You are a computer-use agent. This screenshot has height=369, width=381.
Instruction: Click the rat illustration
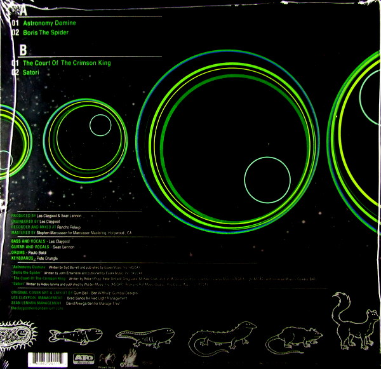(x=290, y=332)
